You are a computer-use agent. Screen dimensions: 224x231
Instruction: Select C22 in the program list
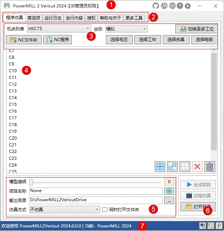13,151
